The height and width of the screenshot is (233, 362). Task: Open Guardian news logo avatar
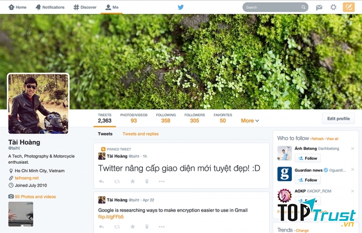pos(285,174)
